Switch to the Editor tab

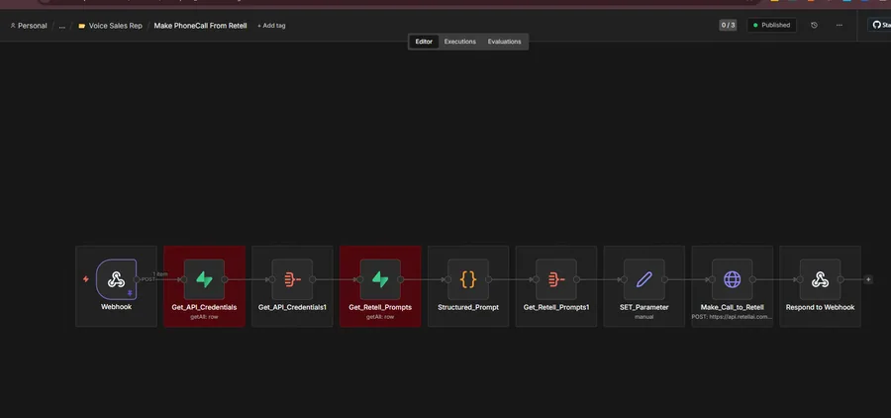[424, 42]
